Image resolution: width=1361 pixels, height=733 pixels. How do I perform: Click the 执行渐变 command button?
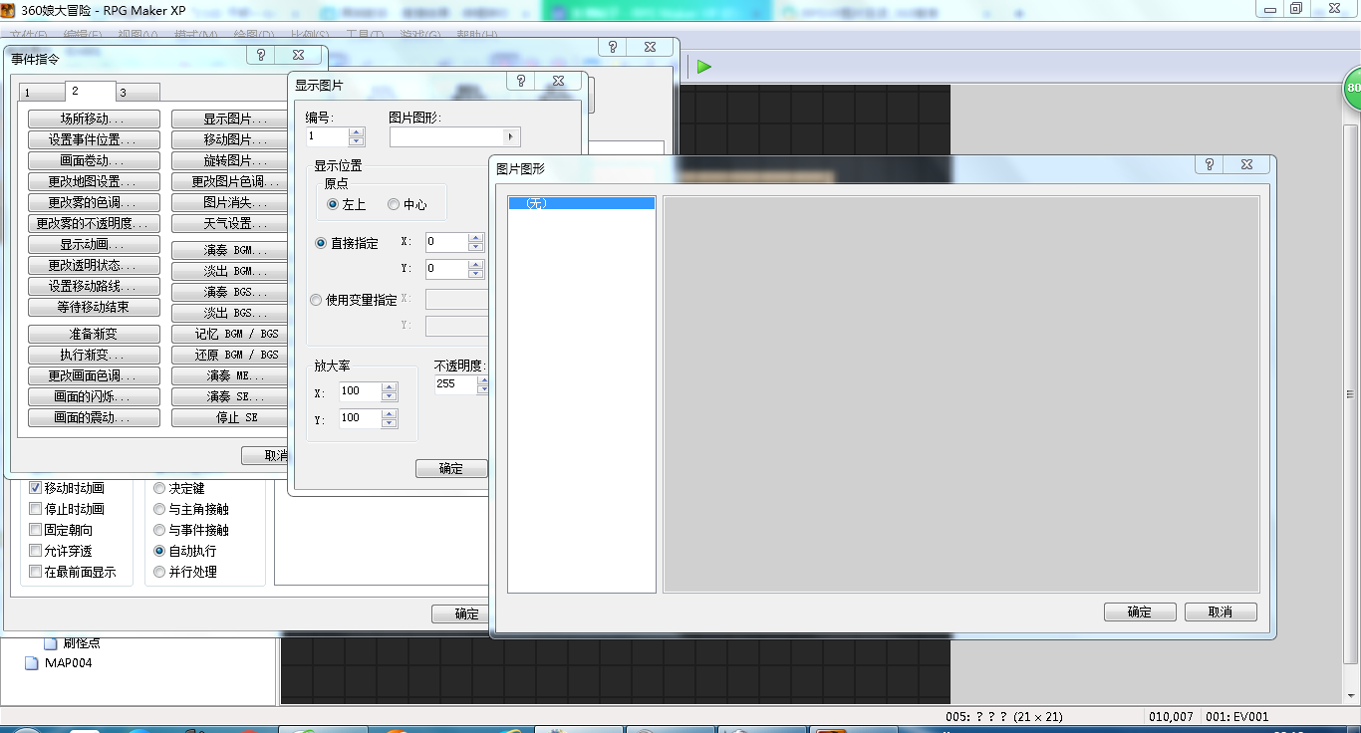click(94, 356)
